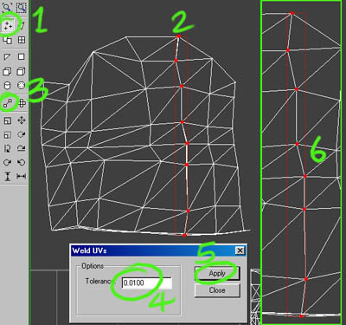Image resolution: width=346 pixels, height=325 pixels.
Task: Apply the sphere mapping icon
Action: click(21, 86)
